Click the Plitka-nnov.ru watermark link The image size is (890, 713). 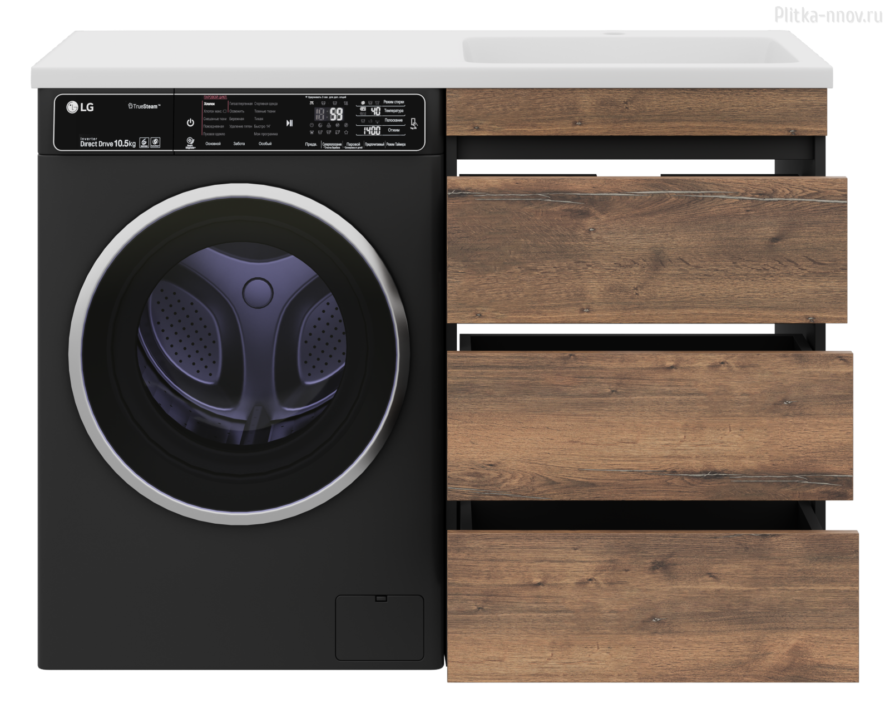(x=828, y=16)
